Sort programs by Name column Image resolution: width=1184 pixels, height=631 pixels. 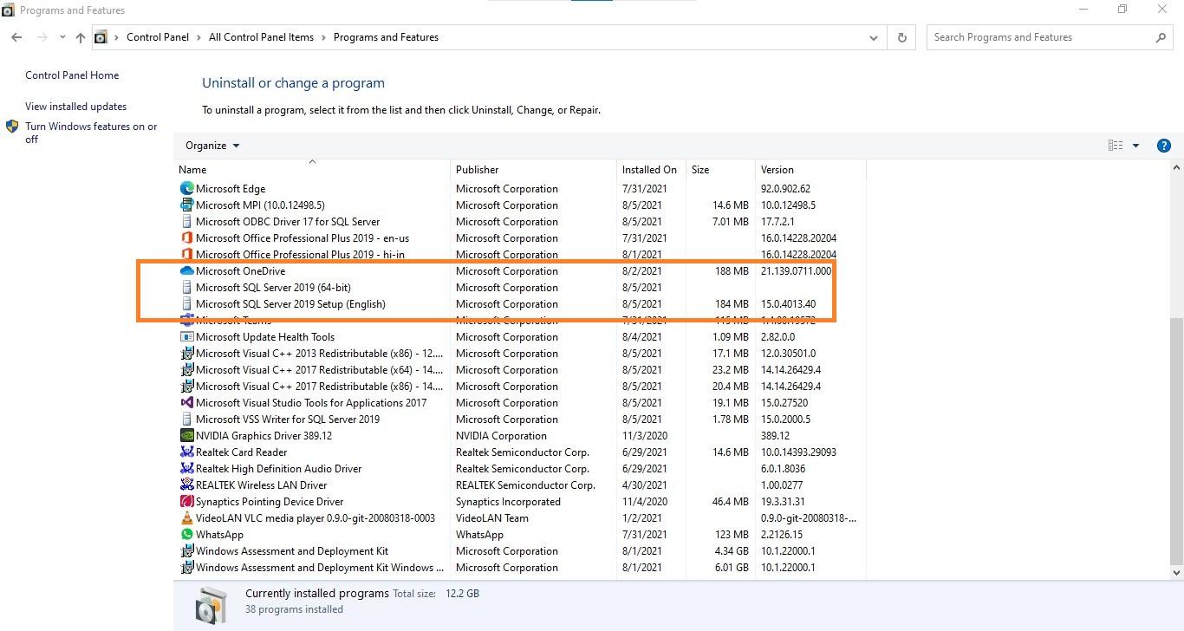312,170
